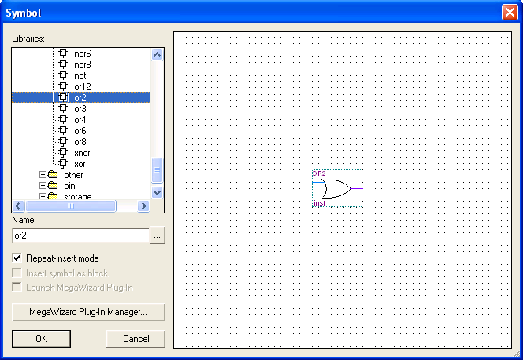Expand the 'other' library folder
This screenshot has height=360, width=523.
click(43, 175)
